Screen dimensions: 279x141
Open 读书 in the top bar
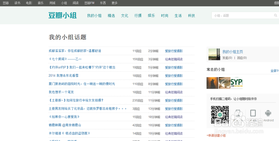point(17,3)
